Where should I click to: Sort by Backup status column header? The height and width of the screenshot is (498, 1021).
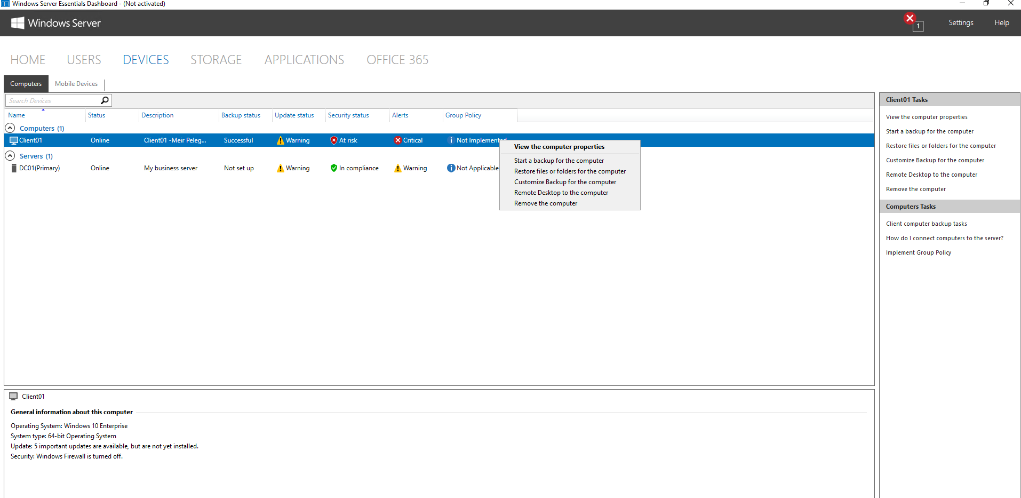click(241, 115)
